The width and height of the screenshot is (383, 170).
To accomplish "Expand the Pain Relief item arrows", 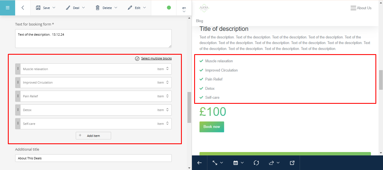I will (168, 96).
